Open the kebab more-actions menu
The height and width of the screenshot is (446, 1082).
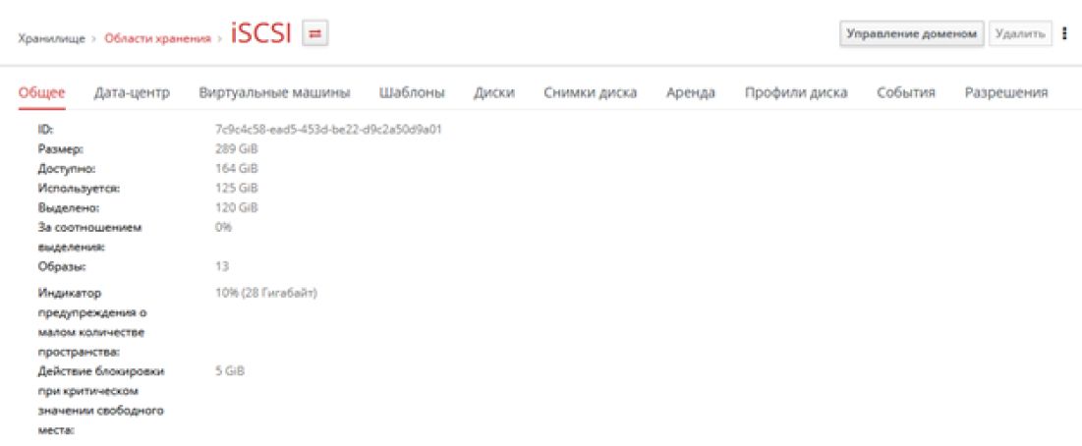(x=1064, y=34)
